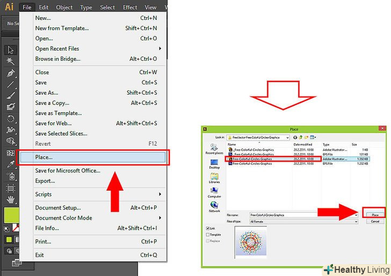Image resolution: width=391 pixels, height=276 pixels.
Task: Select the Width tool
Action: [x=11, y=130]
